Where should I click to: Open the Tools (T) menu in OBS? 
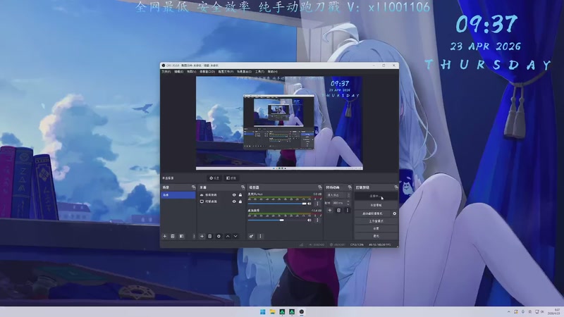(x=259, y=72)
